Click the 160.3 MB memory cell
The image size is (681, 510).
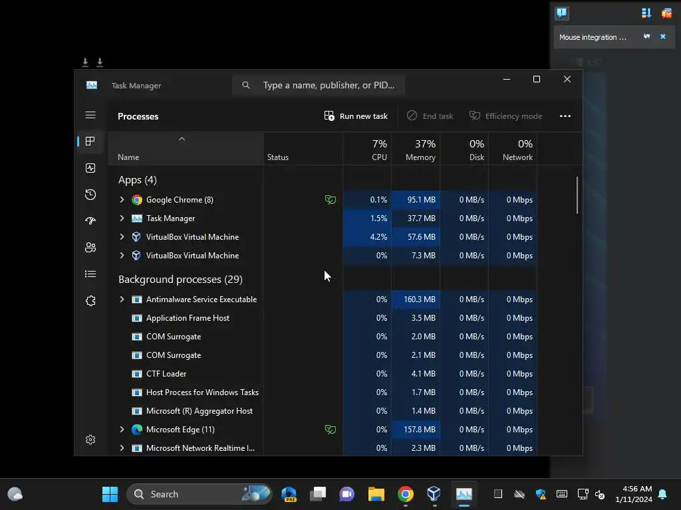pyautogui.click(x=416, y=299)
